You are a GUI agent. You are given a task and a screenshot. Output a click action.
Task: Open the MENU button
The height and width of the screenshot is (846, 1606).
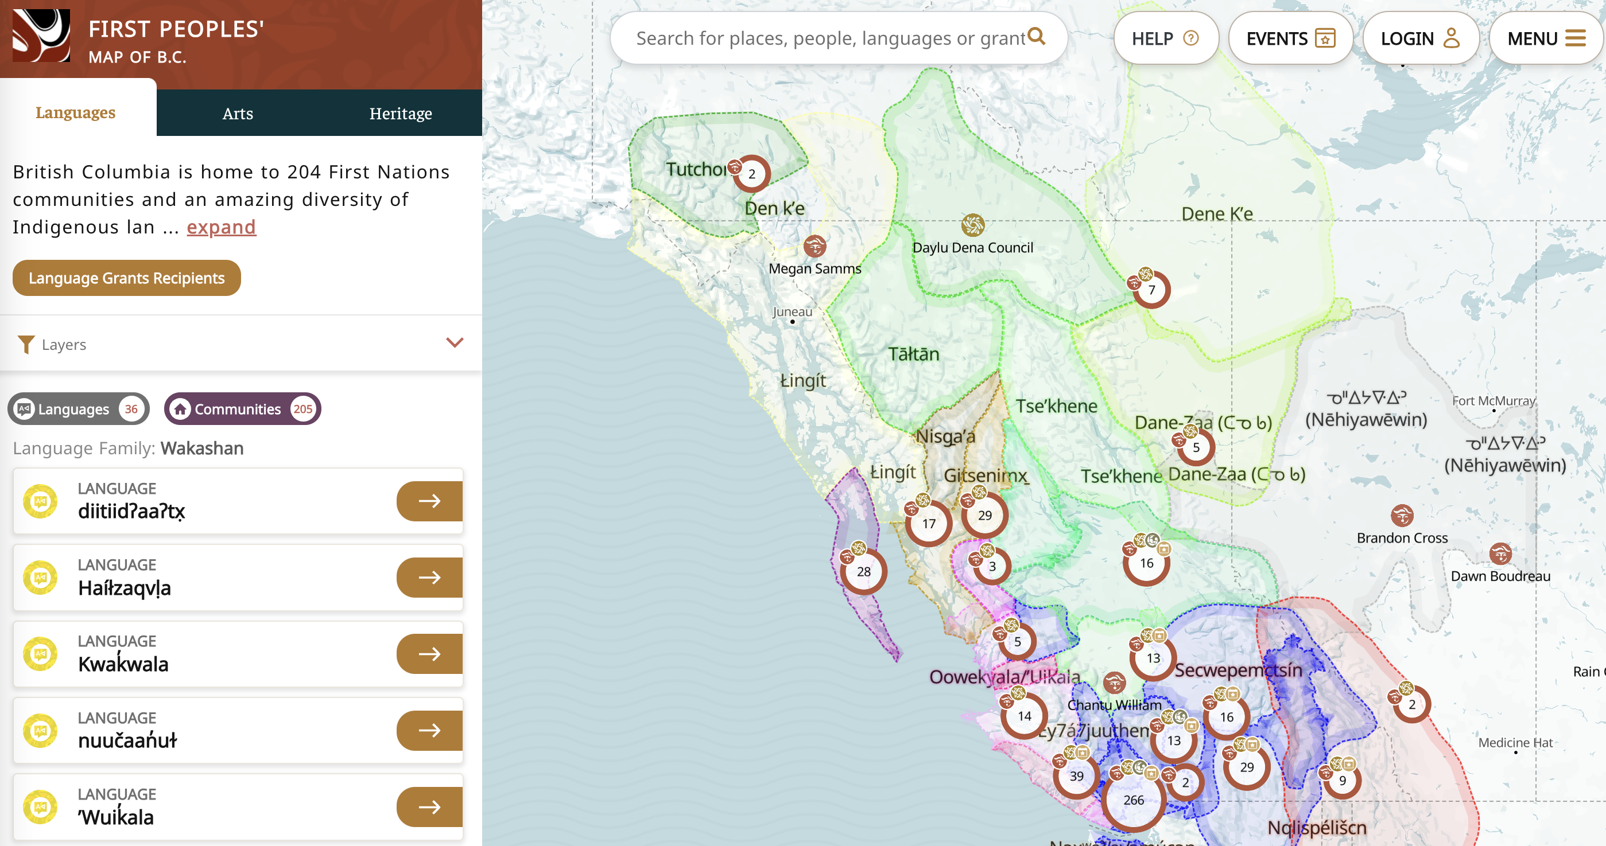click(x=1546, y=38)
